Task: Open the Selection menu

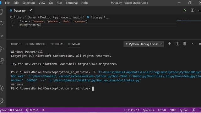Action: coord(29,3)
